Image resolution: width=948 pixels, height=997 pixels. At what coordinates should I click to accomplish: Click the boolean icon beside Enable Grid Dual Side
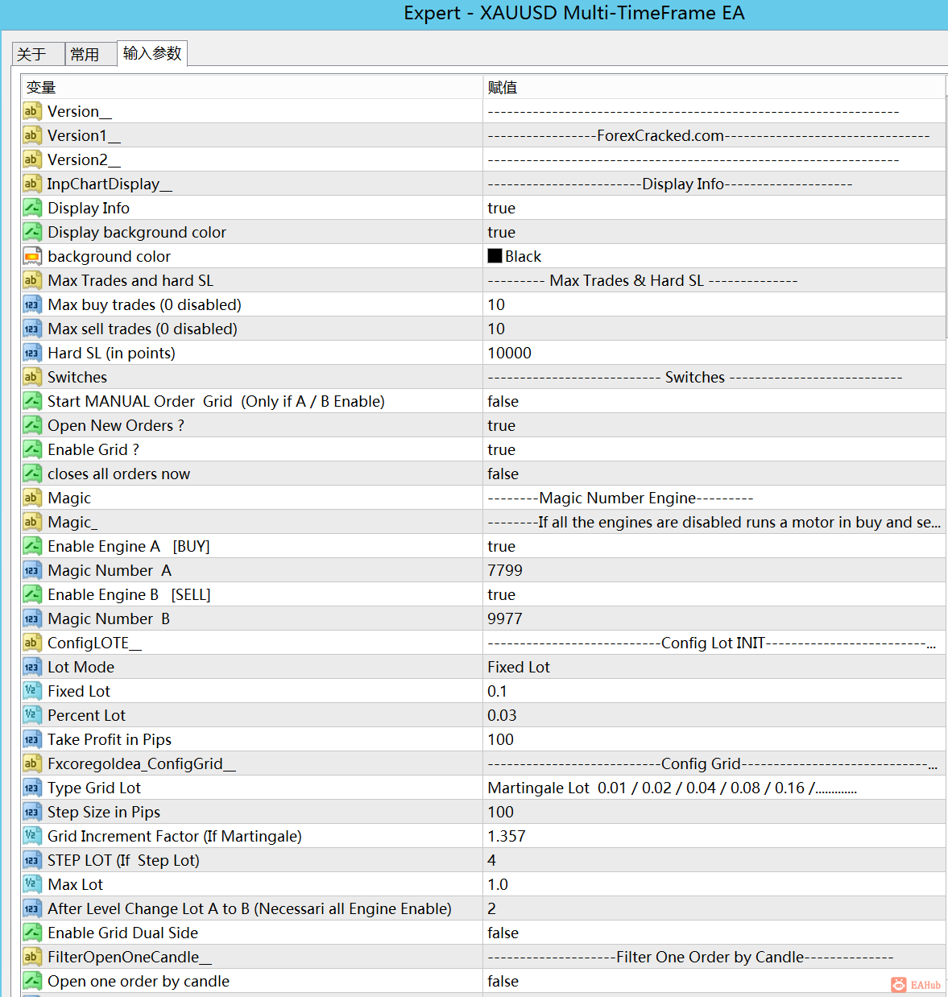(32, 933)
